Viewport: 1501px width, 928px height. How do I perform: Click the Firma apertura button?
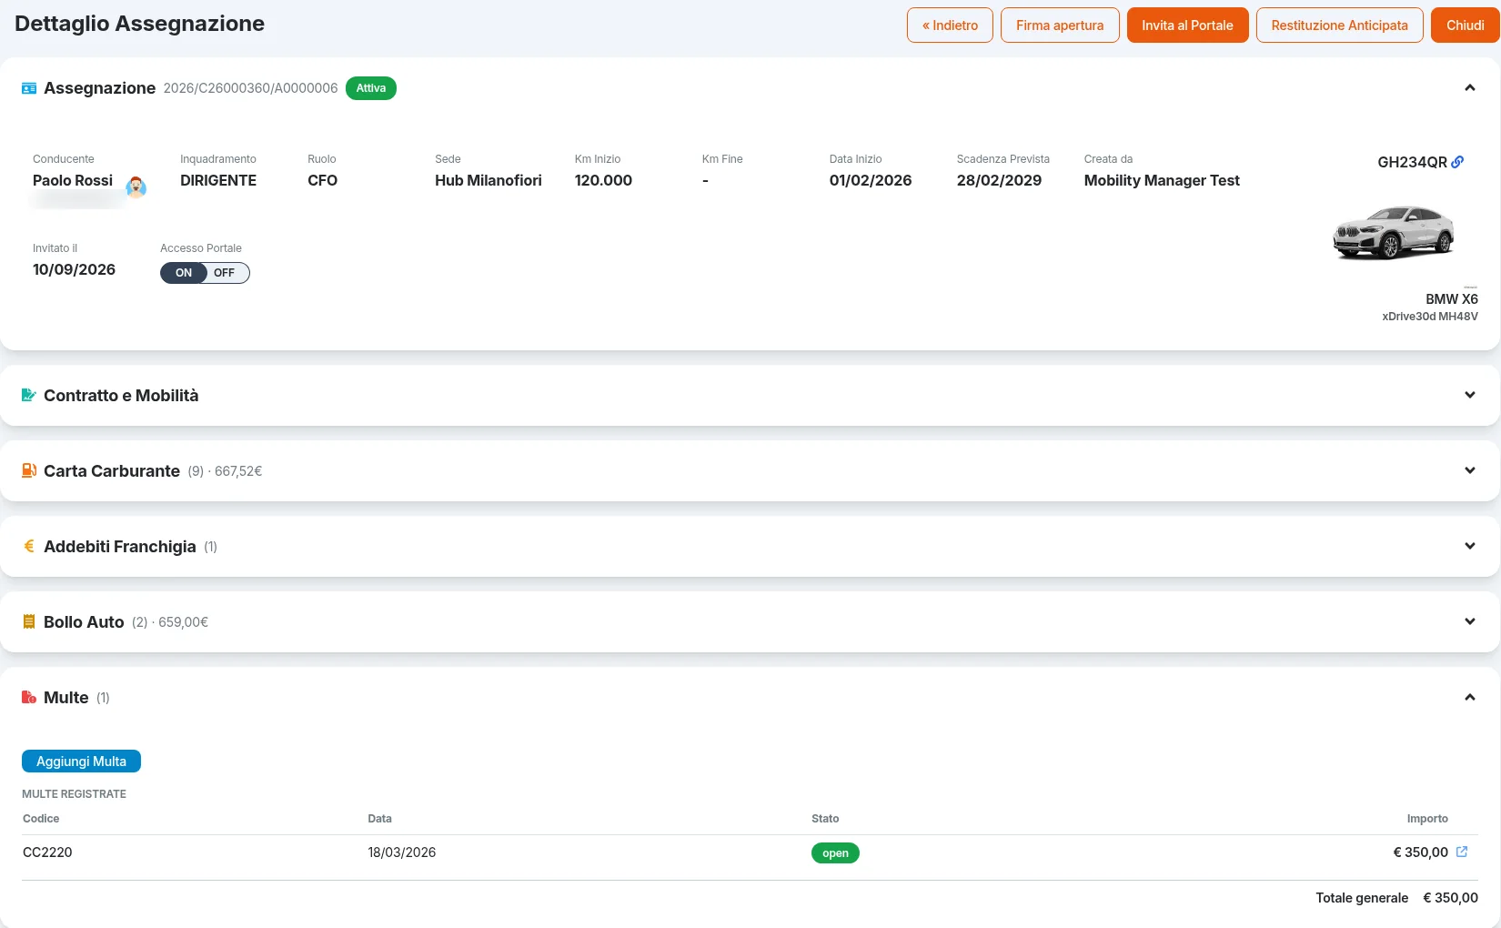1060,25
